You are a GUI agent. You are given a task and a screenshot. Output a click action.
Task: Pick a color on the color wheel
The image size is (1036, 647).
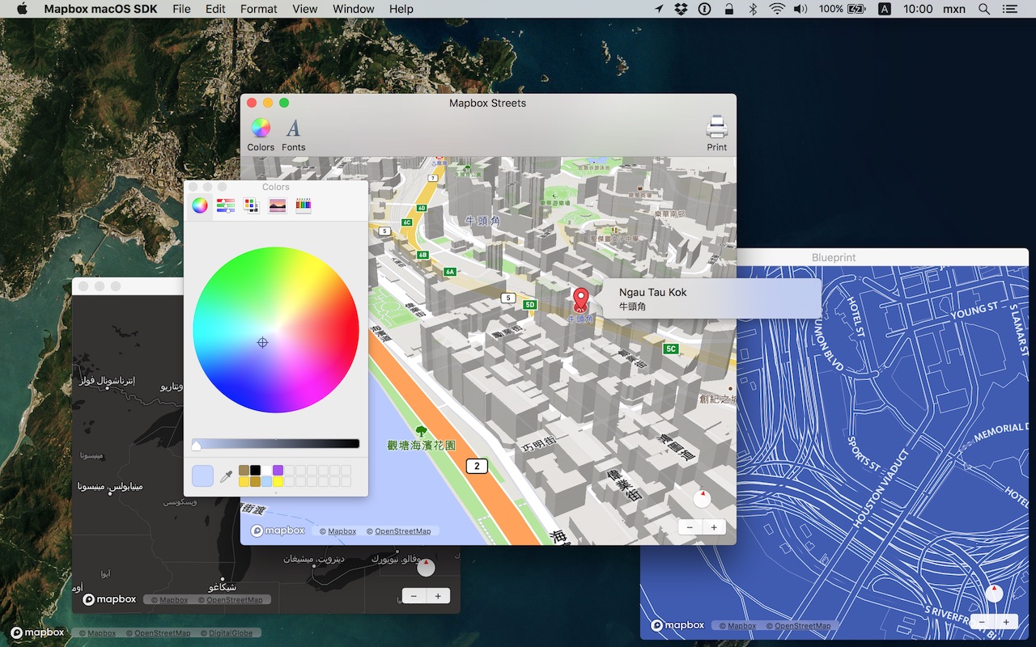275,330
